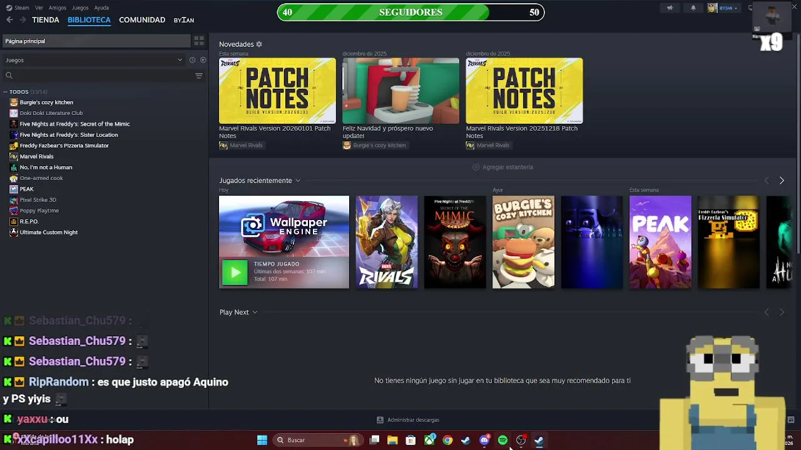Select Five Nights at Freddy's: Sister Location
This screenshot has height=450, width=801.
tap(69, 135)
